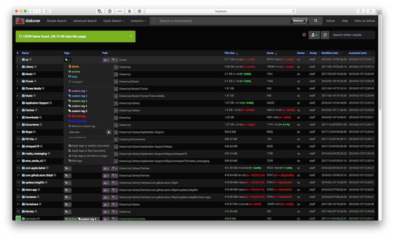
Task: Click Apply tags to subdirs (recursive)
Action: click(x=89, y=145)
